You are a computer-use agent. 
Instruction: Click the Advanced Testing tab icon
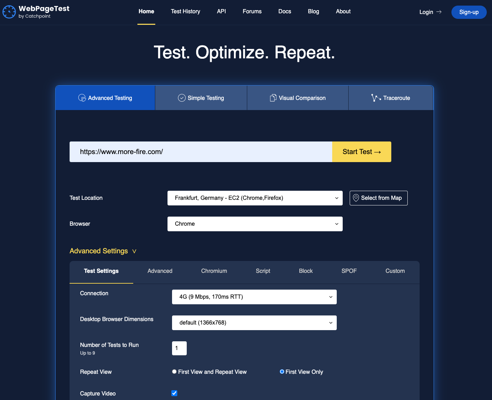click(x=82, y=98)
